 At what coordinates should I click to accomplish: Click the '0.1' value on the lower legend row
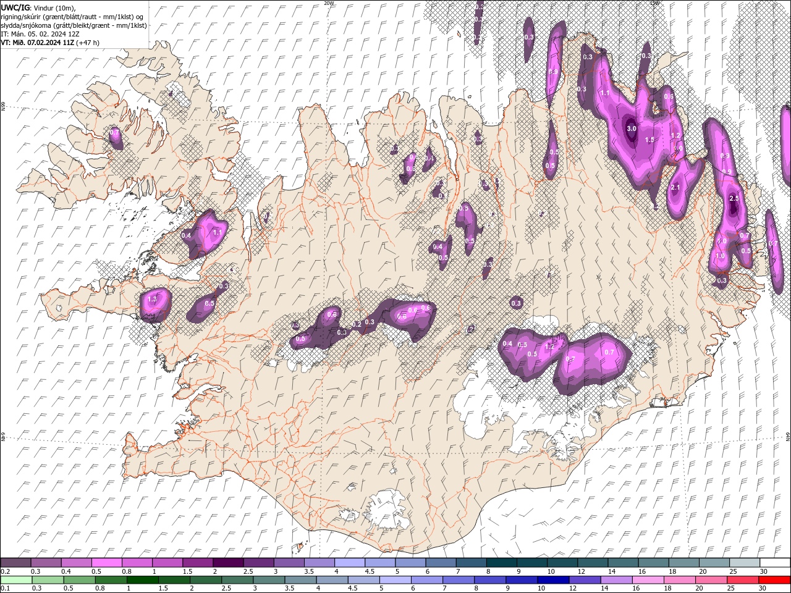(5, 588)
